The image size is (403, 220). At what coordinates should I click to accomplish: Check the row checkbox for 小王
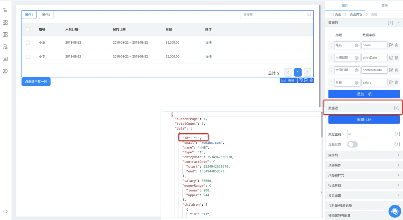pos(28,43)
